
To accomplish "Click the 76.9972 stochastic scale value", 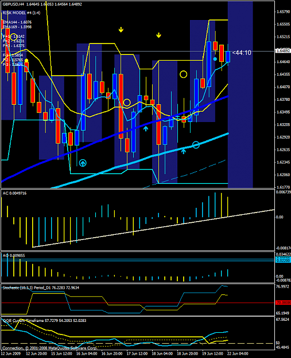I will [283, 287].
